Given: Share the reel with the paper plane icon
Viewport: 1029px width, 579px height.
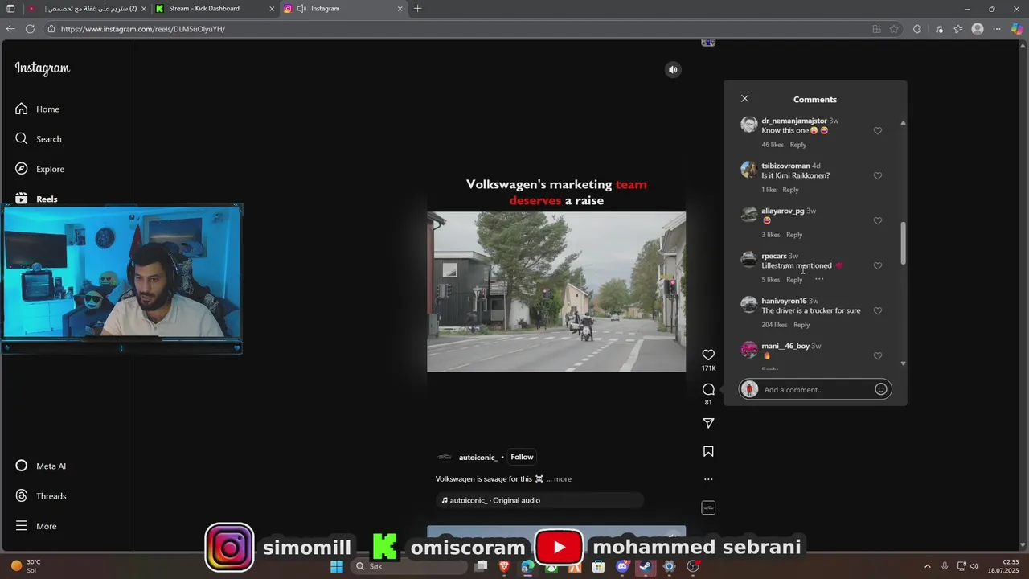Looking at the screenshot, I should 708,423.
